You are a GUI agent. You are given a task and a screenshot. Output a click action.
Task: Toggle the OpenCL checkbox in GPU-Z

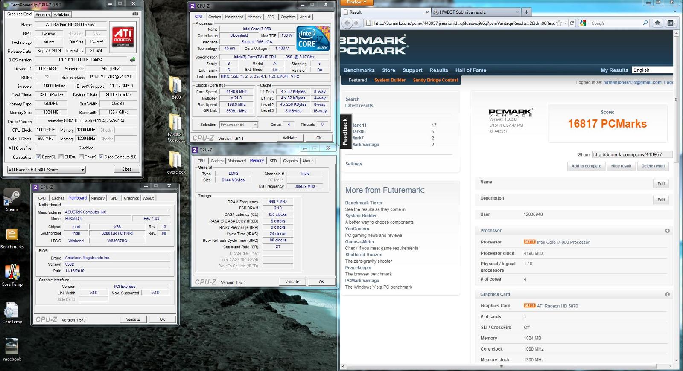[x=38, y=157]
